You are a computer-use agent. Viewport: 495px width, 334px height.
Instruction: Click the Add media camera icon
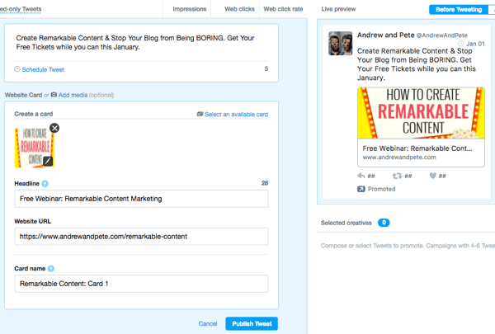(x=54, y=95)
